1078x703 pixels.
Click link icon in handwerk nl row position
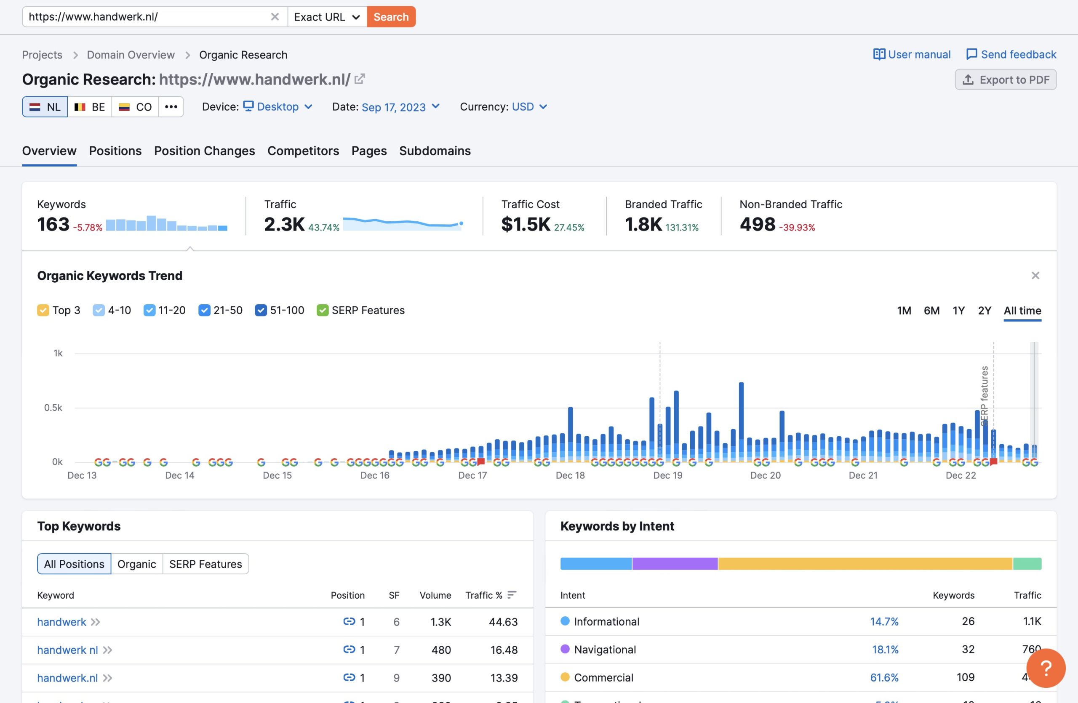[x=349, y=649]
